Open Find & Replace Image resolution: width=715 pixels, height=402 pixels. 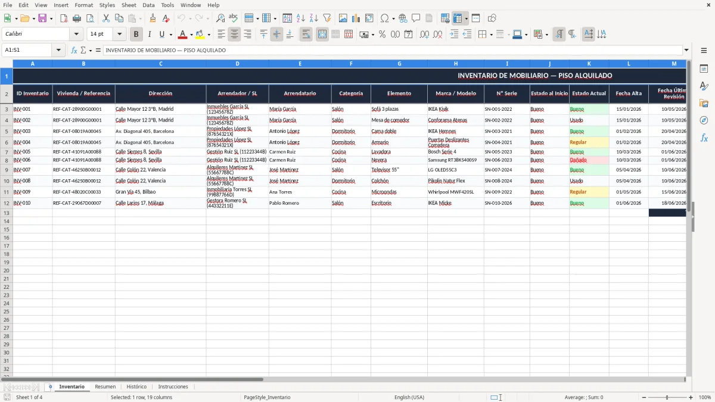(220, 18)
